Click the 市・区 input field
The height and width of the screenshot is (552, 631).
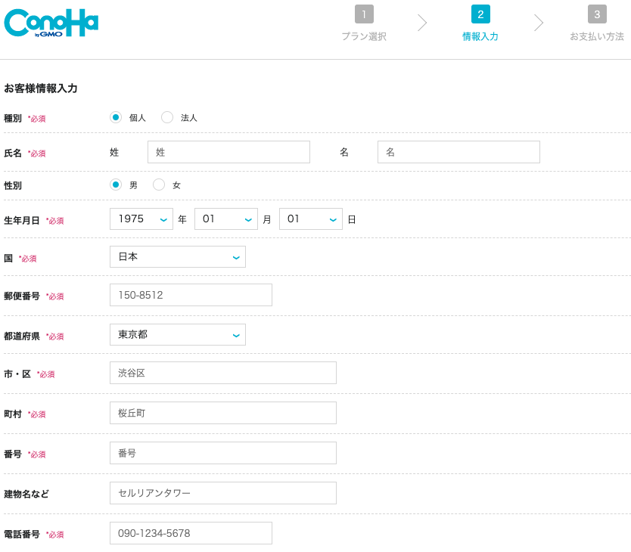coord(223,373)
